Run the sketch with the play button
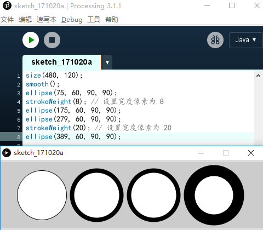 pos(31,40)
